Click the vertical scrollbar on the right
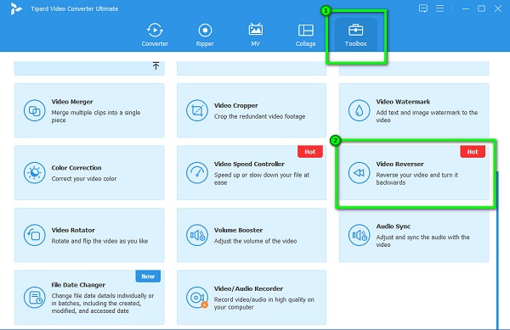Image resolution: width=510 pixels, height=330 pixels. tap(497, 250)
